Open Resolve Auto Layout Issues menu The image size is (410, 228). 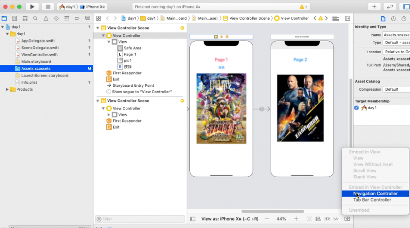point(336,219)
